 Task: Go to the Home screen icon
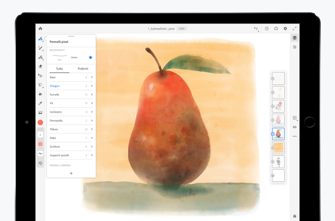click(40, 28)
